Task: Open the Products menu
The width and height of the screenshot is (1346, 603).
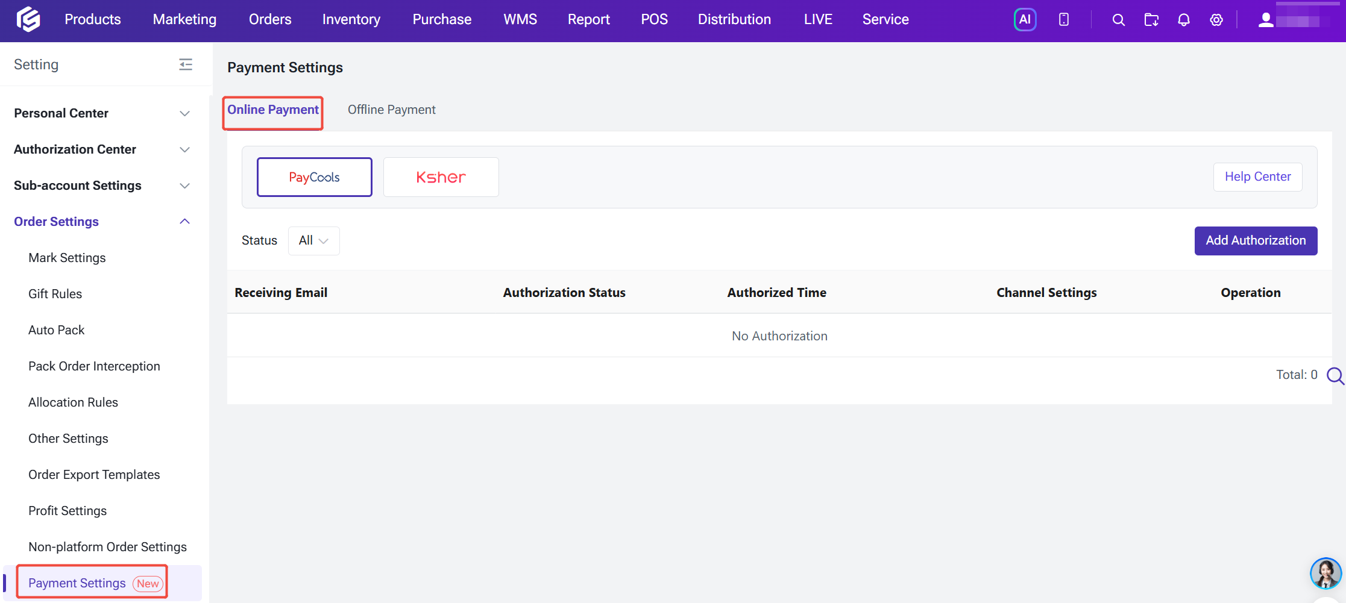Action: point(93,19)
